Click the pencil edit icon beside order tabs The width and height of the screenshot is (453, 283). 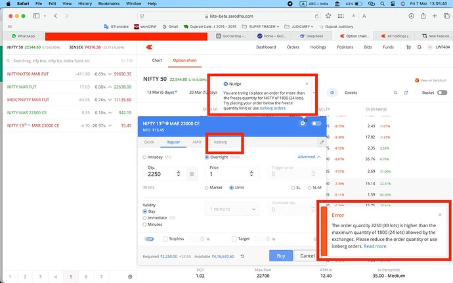click(322, 142)
